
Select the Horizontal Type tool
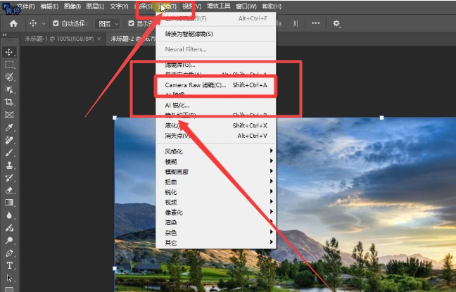point(9,265)
